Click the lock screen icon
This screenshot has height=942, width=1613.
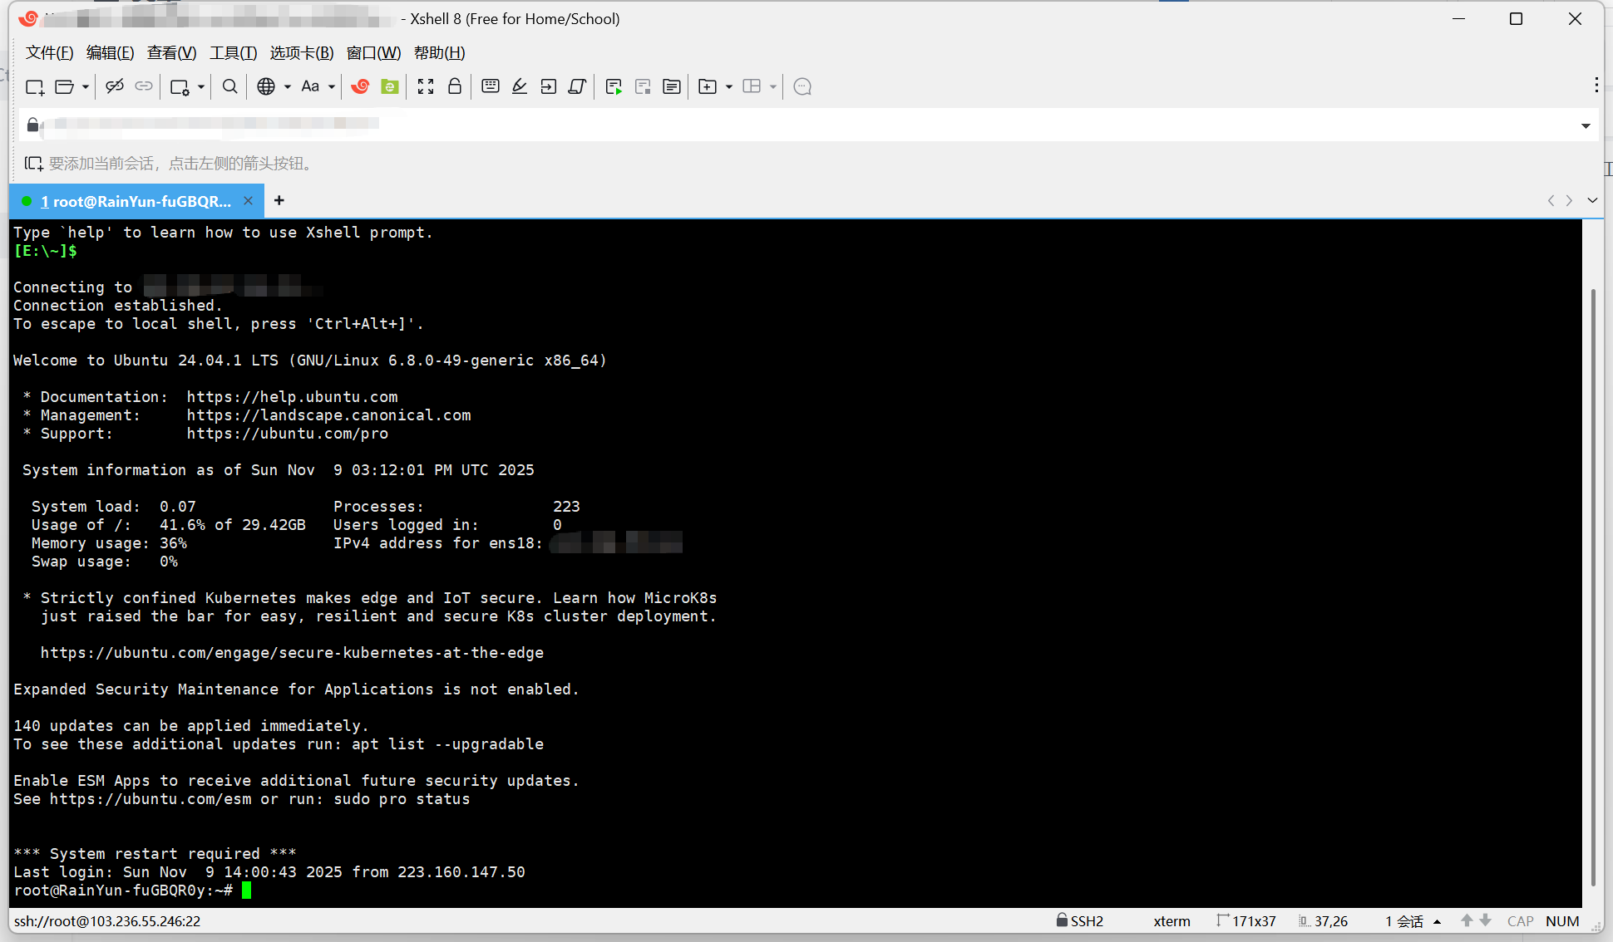click(x=455, y=86)
